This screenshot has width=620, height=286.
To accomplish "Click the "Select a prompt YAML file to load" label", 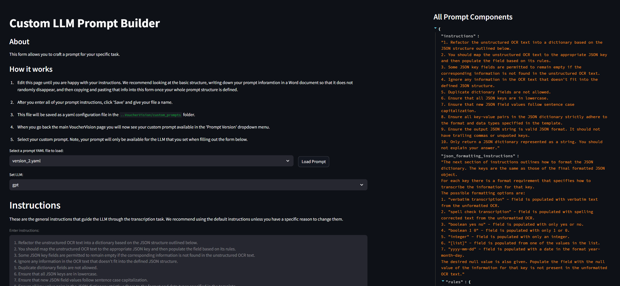I will pos(36,151).
